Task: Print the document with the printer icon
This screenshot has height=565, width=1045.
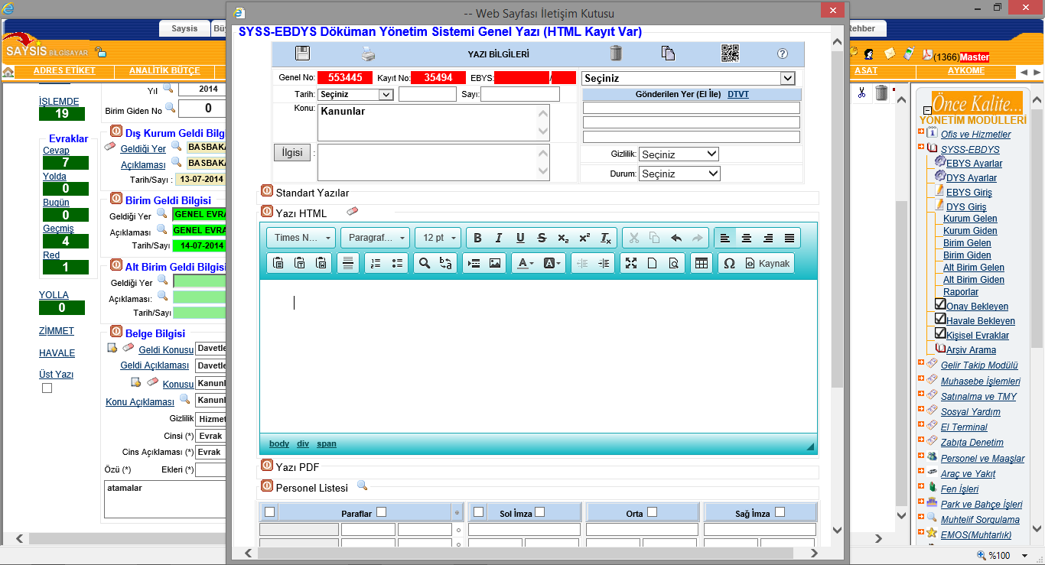Action: pos(369,54)
